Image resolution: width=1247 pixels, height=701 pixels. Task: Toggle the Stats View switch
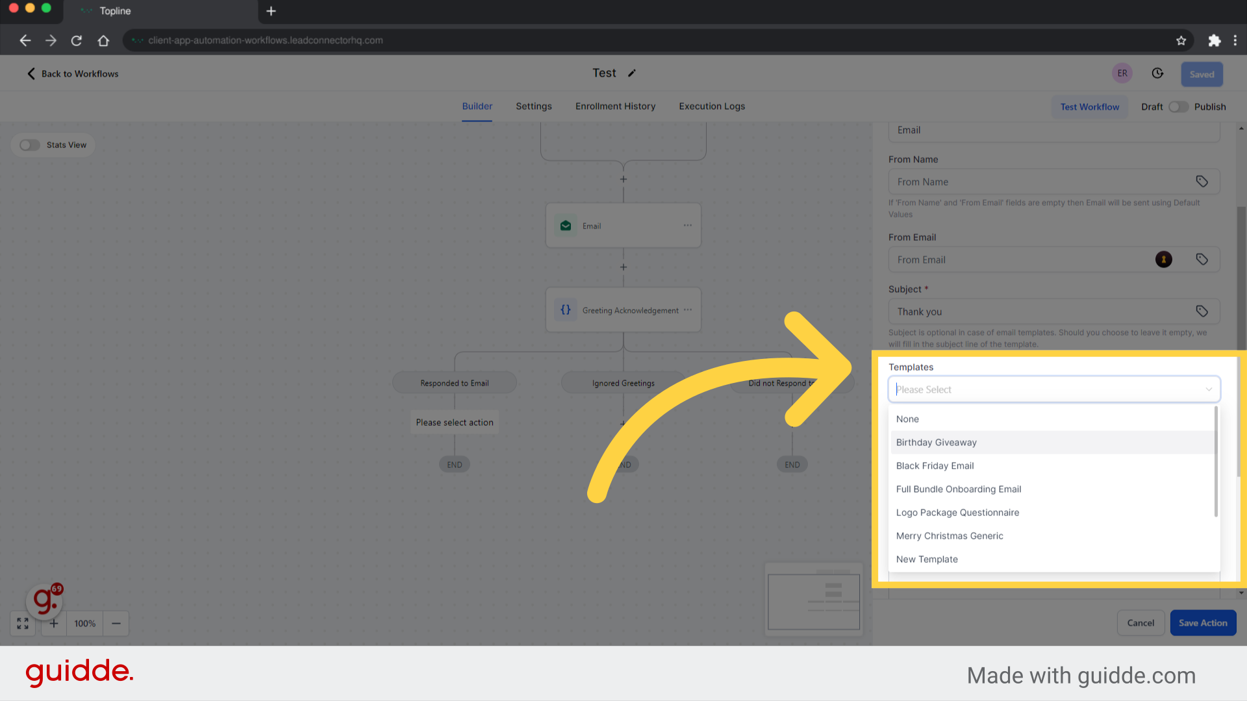point(30,145)
